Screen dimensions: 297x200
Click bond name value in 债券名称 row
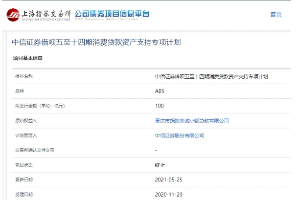[211, 76]
